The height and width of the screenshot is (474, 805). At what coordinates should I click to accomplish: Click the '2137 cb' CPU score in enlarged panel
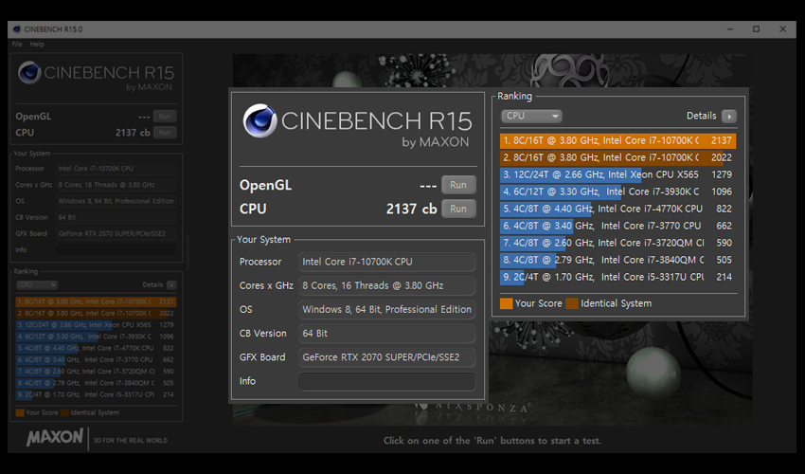point(411,209)
